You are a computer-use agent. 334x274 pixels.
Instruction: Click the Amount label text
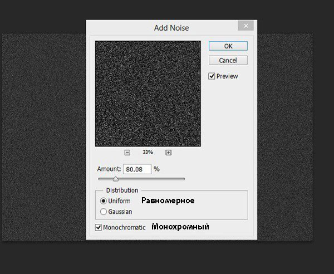point(109,169)
